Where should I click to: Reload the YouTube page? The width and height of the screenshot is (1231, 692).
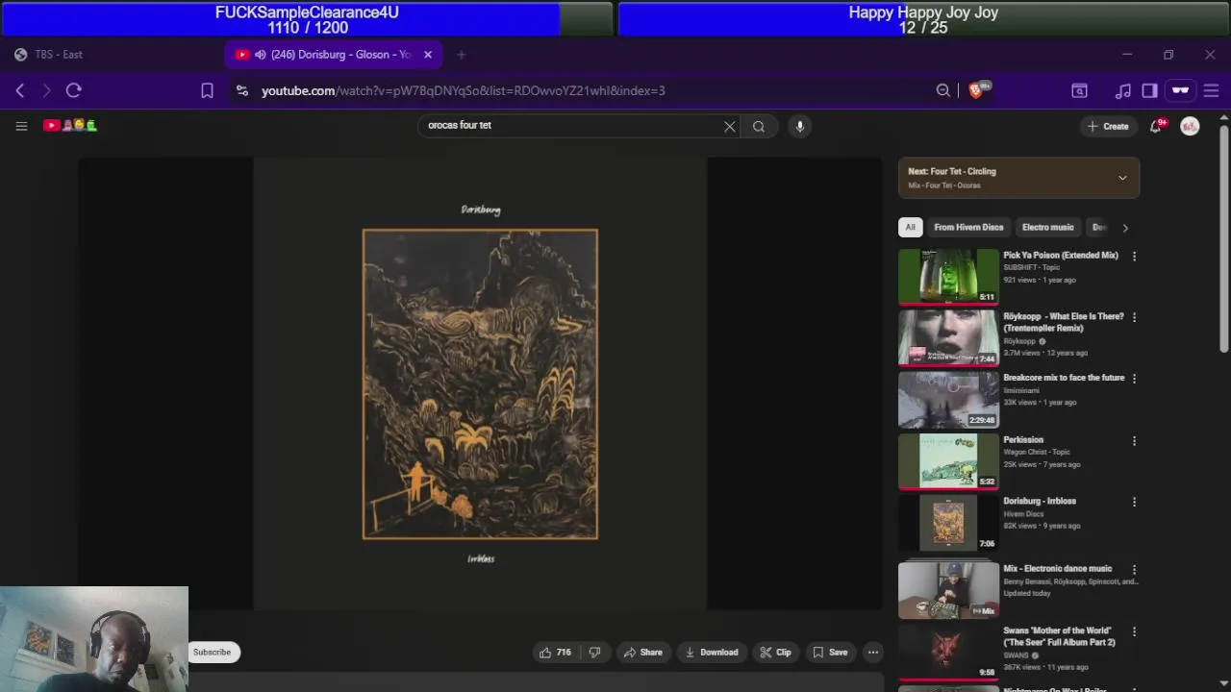pyautogui.click(x=74, y=90)
